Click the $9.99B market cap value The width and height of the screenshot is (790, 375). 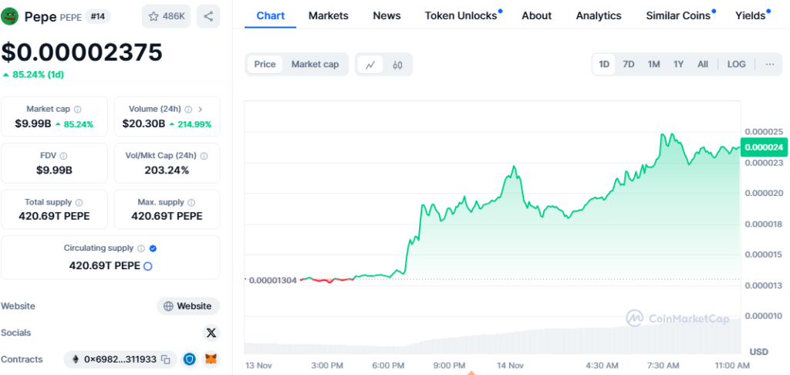pos(33,124)
